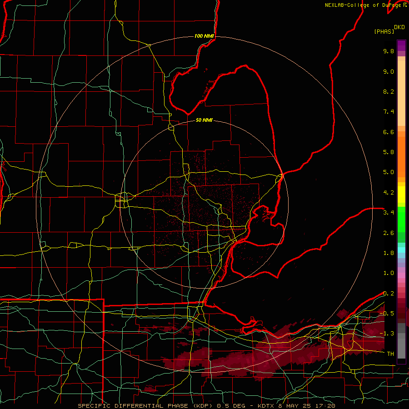Click the 0.2 legend value
Screen dimensions: 409x409
pos(389,293)
